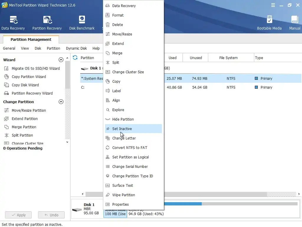Click the Unused column header
This screenshot has height=227, width=302.
pos(196,58)
